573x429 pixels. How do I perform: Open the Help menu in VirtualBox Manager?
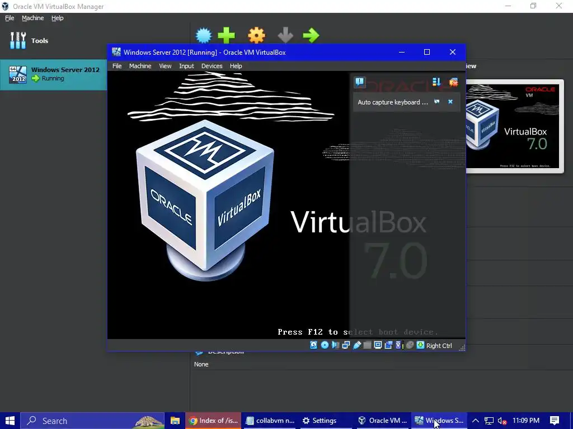pyautogui.click(x=58, y=18)
